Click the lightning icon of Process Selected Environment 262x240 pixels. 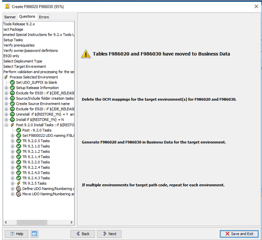click(6, 77)
